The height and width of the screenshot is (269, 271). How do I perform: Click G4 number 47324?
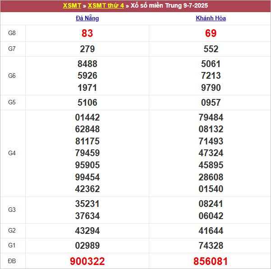tap(211, 153)
